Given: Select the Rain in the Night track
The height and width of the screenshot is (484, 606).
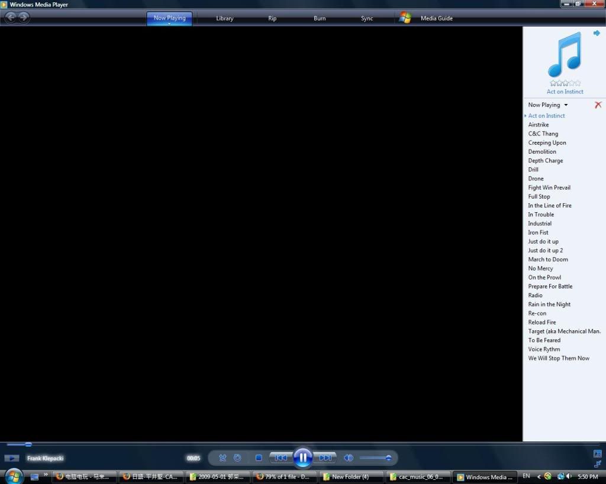Looking at the screenshot, I should coord(549,304).
